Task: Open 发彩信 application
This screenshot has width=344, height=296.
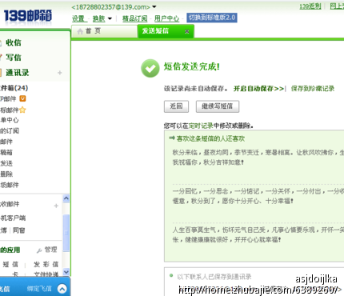Action: 46,264
